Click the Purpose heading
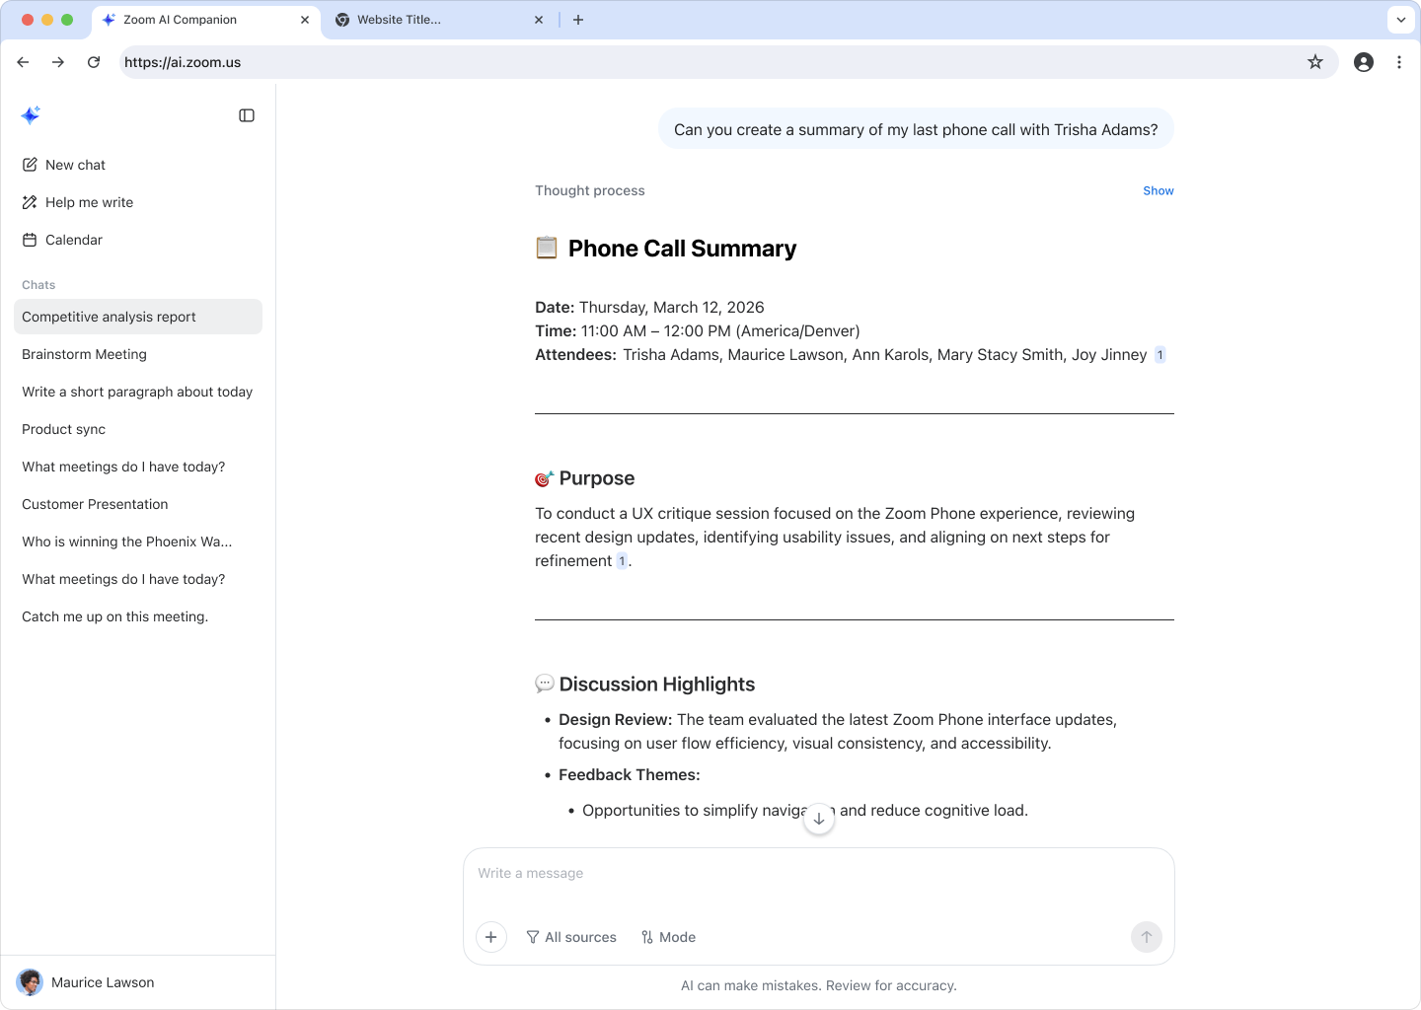 (597, 478)
